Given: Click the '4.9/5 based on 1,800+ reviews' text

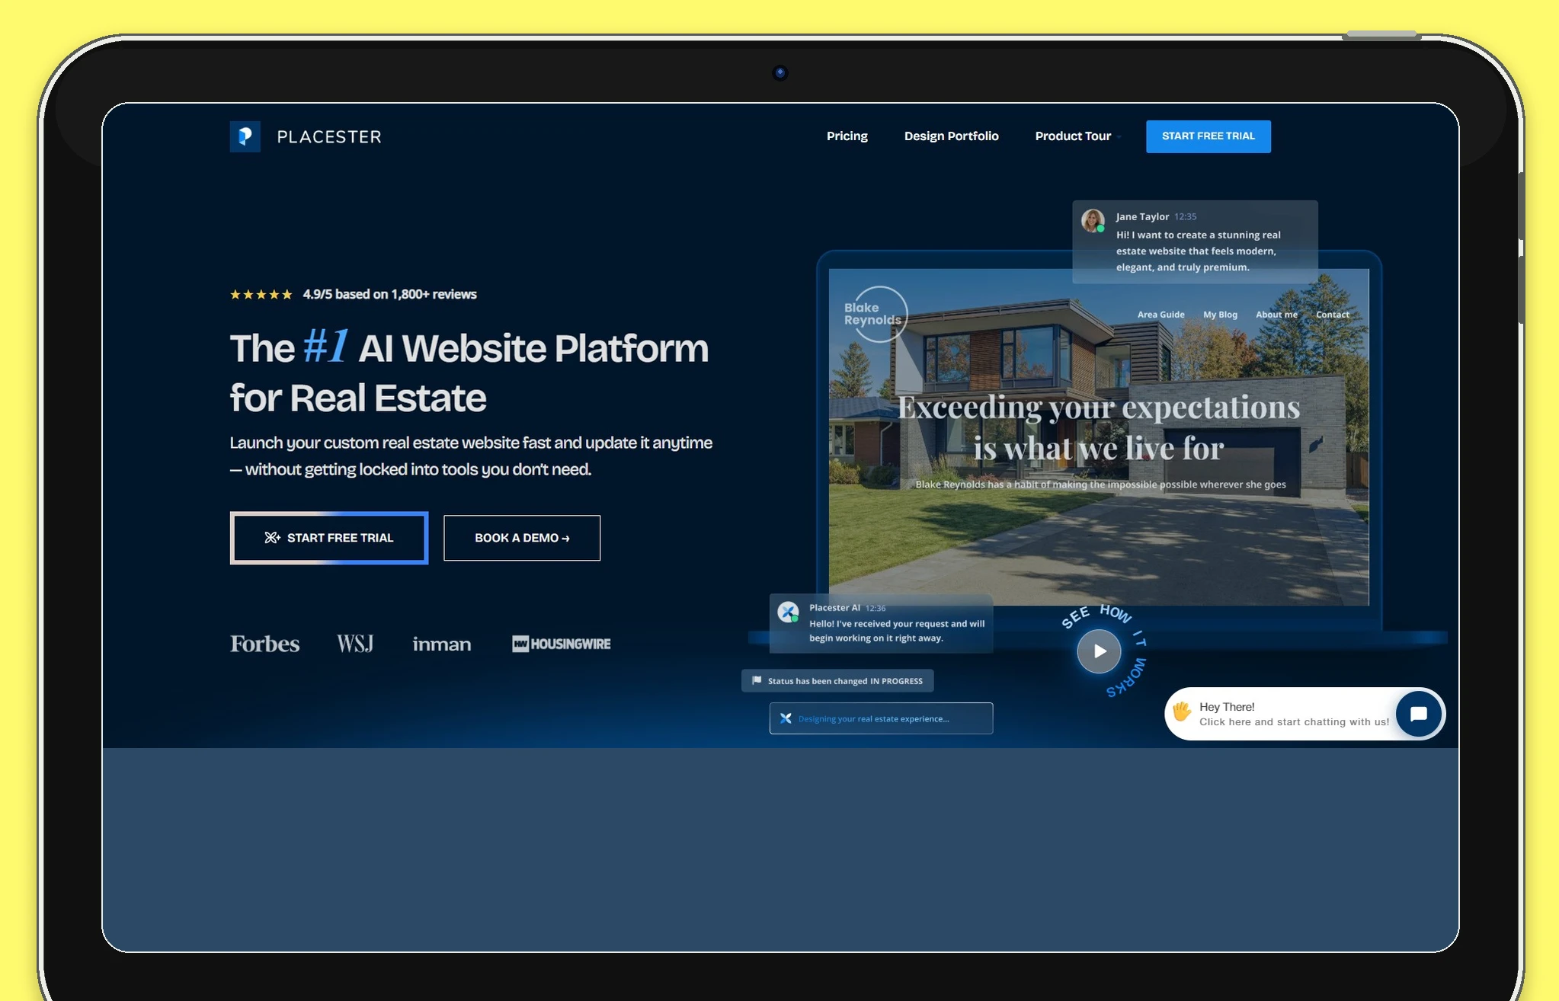Looking at the screenshot, I should click(x=390, y=295).
